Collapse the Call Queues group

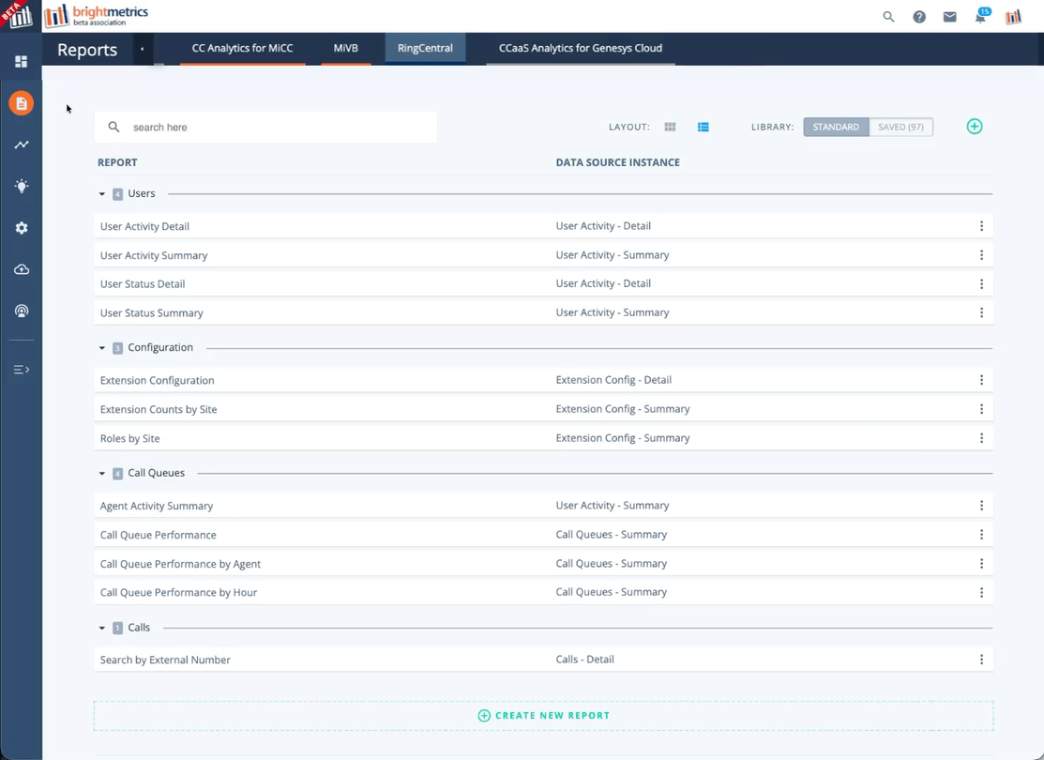coord(102,474)
